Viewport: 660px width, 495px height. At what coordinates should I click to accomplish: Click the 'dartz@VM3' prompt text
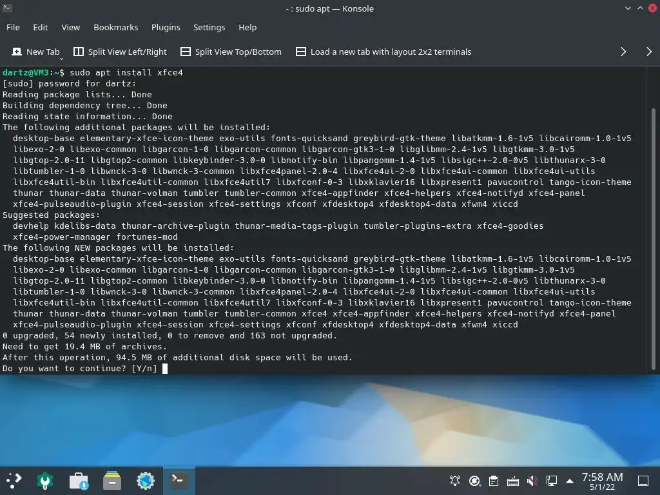(26, 72)
